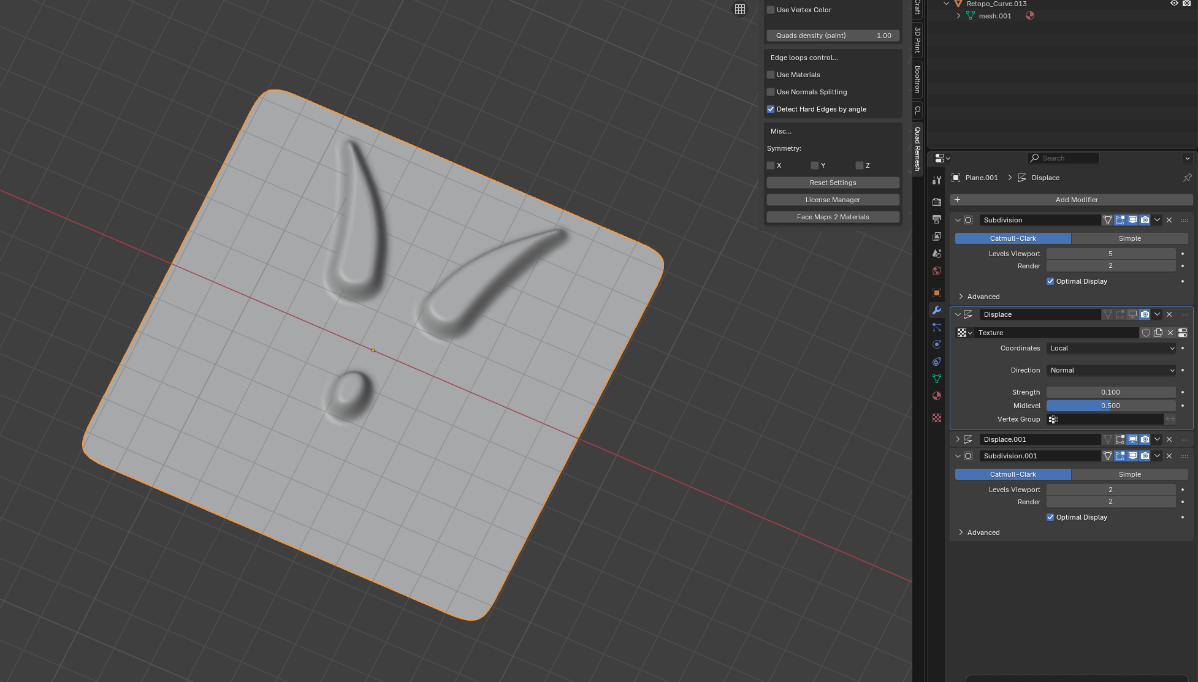Enable Use Normals Splitting checkbox
Screen dimensions: 1198x682
(x=771, y=92)
